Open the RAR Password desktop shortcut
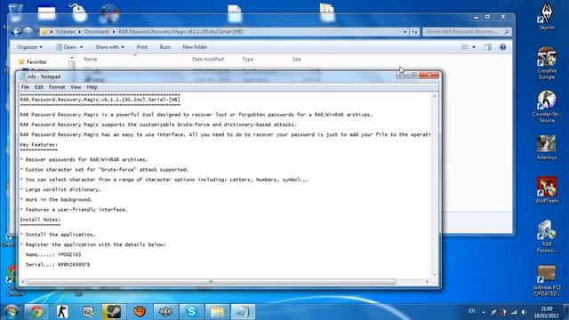569x320 pixels. click(x=547, y=236)
